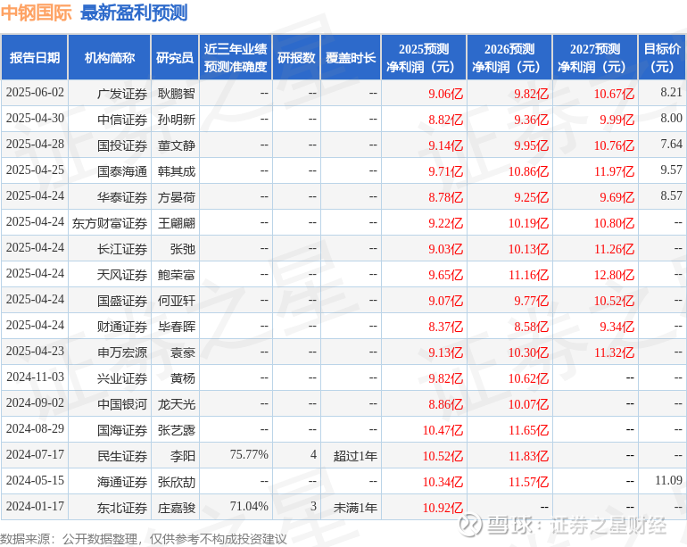Click analyst name 庄嘉骏
This screenshot has height=547, width=687.
pos(176,508)
